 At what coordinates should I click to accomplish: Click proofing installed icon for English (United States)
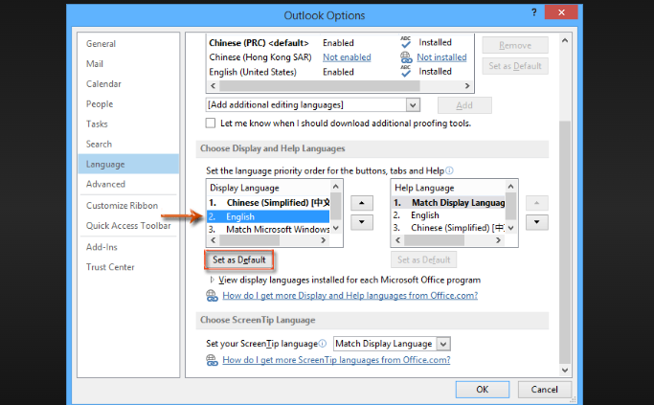405,71
